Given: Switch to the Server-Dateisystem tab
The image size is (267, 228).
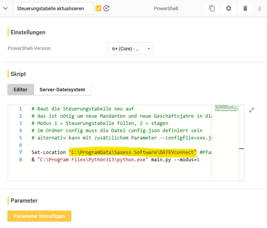Looking at the screenshot, I should pyautogui.click(x=62, y=89).
